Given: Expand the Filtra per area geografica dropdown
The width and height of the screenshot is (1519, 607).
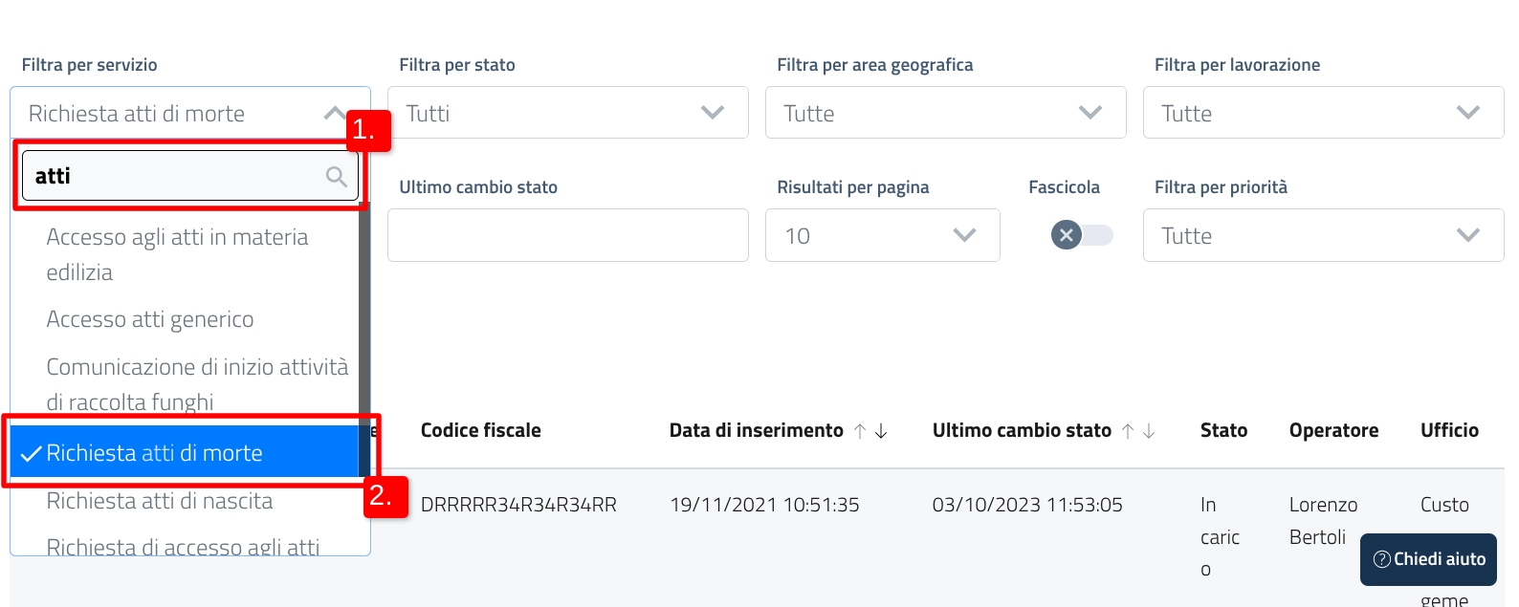Looking at the screenshot, I should [945, 113].
